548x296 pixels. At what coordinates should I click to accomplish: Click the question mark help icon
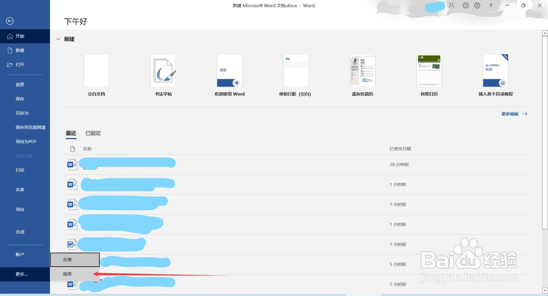(x=491, y=5)
